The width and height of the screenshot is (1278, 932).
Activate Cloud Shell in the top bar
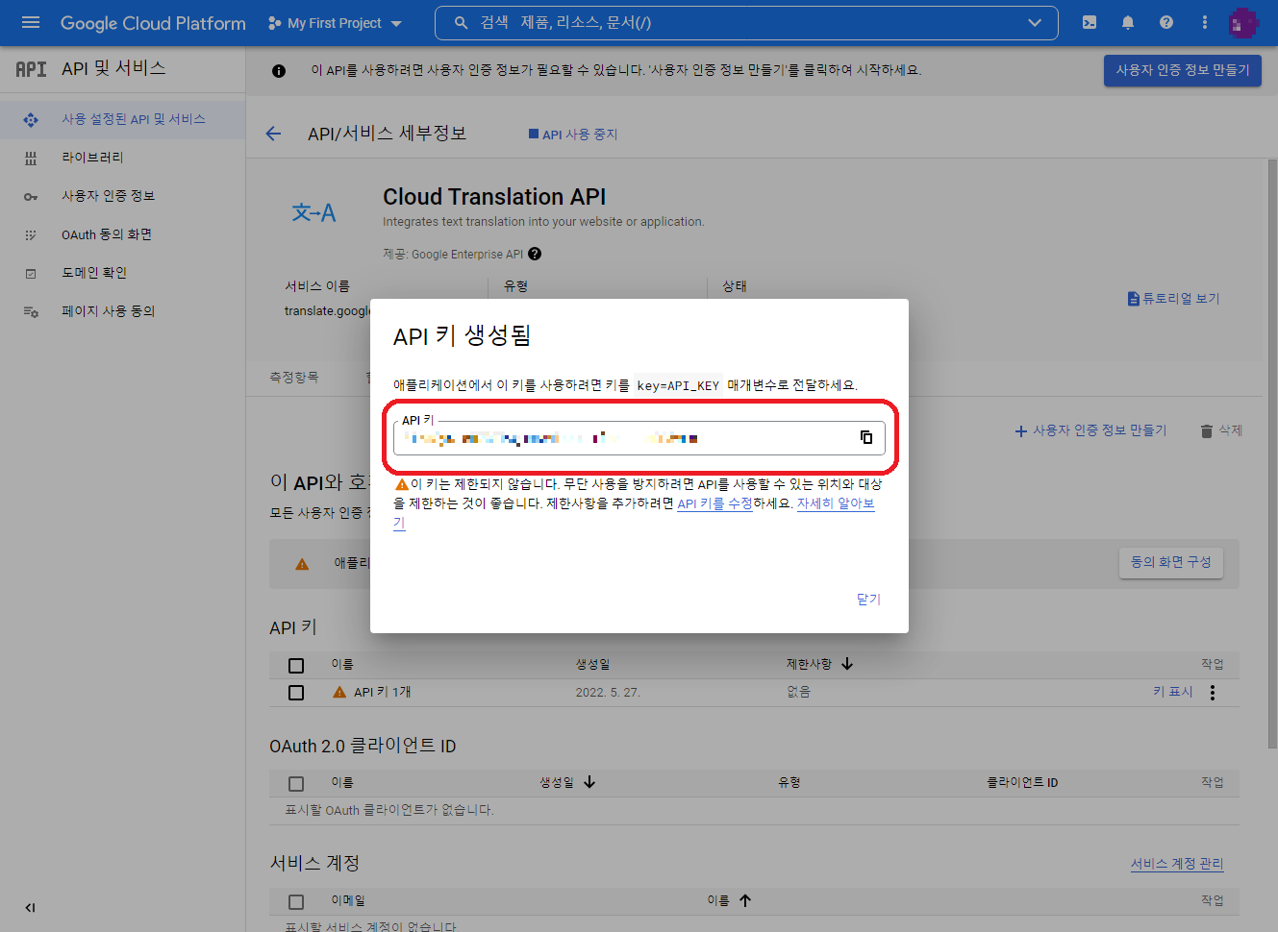pyautogui.click(x=1089, y=21)
